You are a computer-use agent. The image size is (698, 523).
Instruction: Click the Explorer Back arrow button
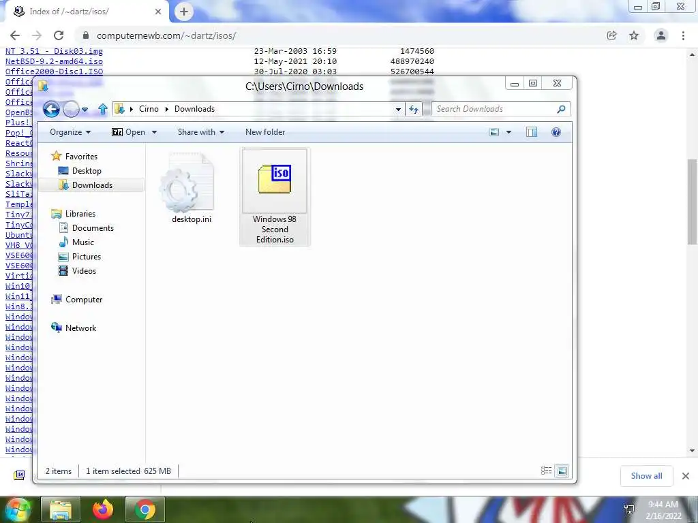tap(51, 109)
